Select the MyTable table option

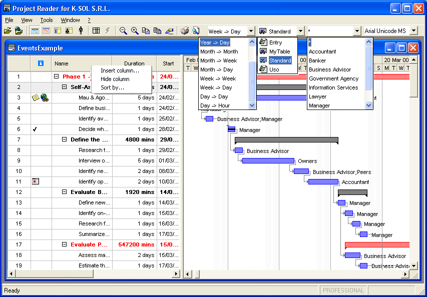click(279, 51)
